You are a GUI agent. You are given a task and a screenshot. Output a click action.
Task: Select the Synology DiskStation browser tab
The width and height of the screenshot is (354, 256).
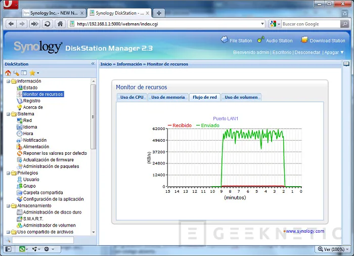click(120, 13)
